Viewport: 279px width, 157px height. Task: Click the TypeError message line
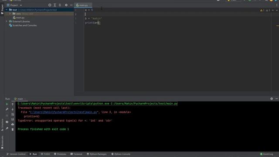(x=65, y=121)
